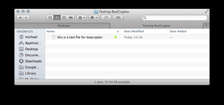Add a new tab with plus button

click(x=206, y=25)
